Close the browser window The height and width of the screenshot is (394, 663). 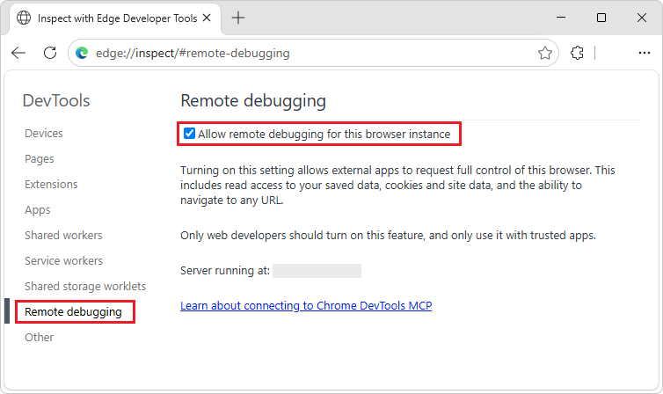(x=642, y=18)
